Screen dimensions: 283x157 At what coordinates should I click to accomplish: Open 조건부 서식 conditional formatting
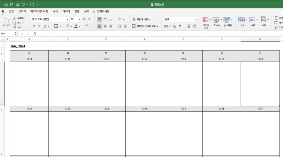[x=206, y=23]
